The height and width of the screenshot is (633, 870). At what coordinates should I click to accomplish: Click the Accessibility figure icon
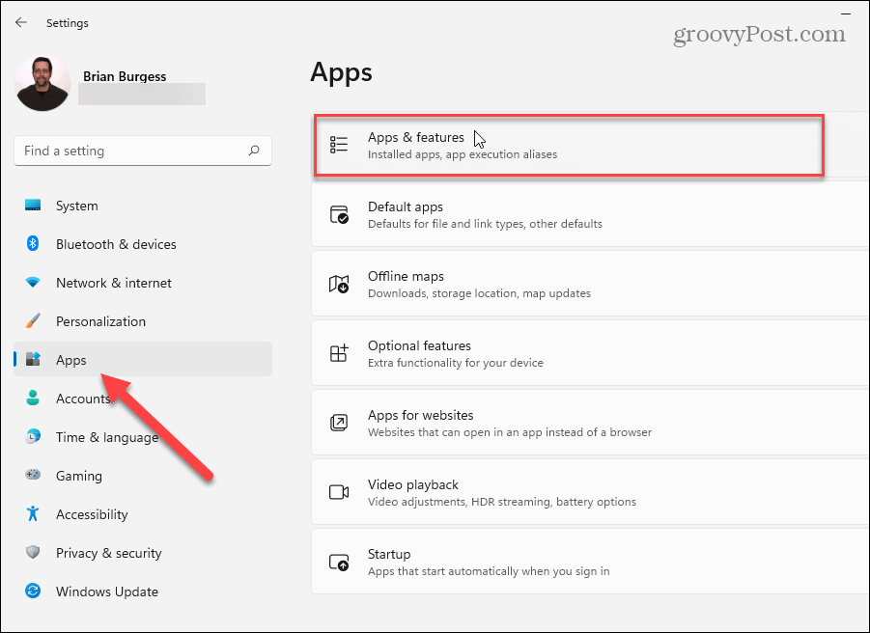[33, 514]
